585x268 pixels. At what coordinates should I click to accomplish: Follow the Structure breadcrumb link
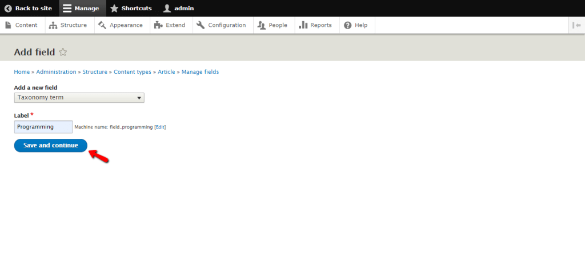[x=95, y=71]
